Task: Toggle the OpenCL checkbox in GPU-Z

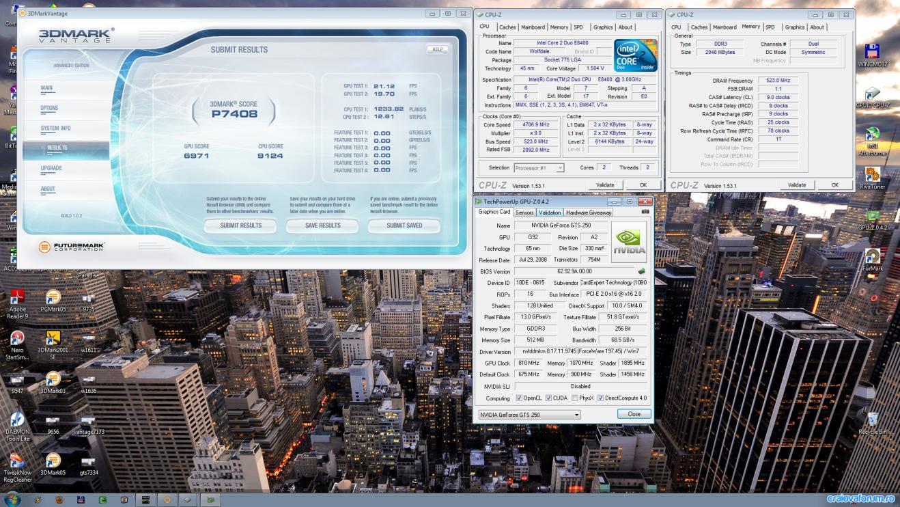Action: coord(520,398)
